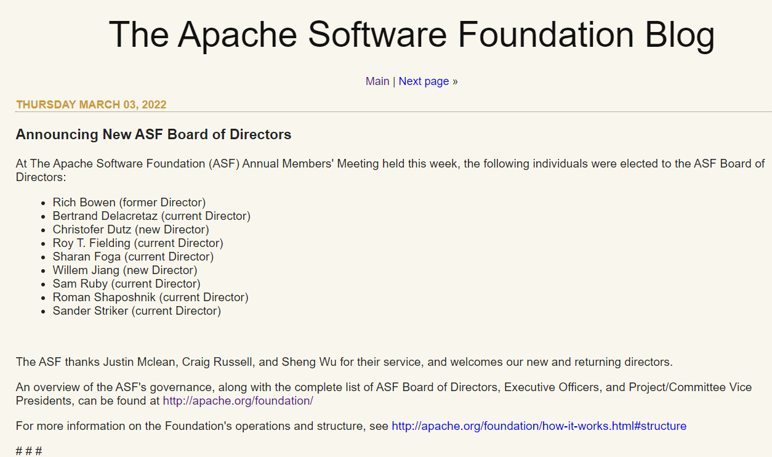Select the Announcing New ASF Board heading
This screenshot has height=457, width=772.
click(x=153, y=134)
